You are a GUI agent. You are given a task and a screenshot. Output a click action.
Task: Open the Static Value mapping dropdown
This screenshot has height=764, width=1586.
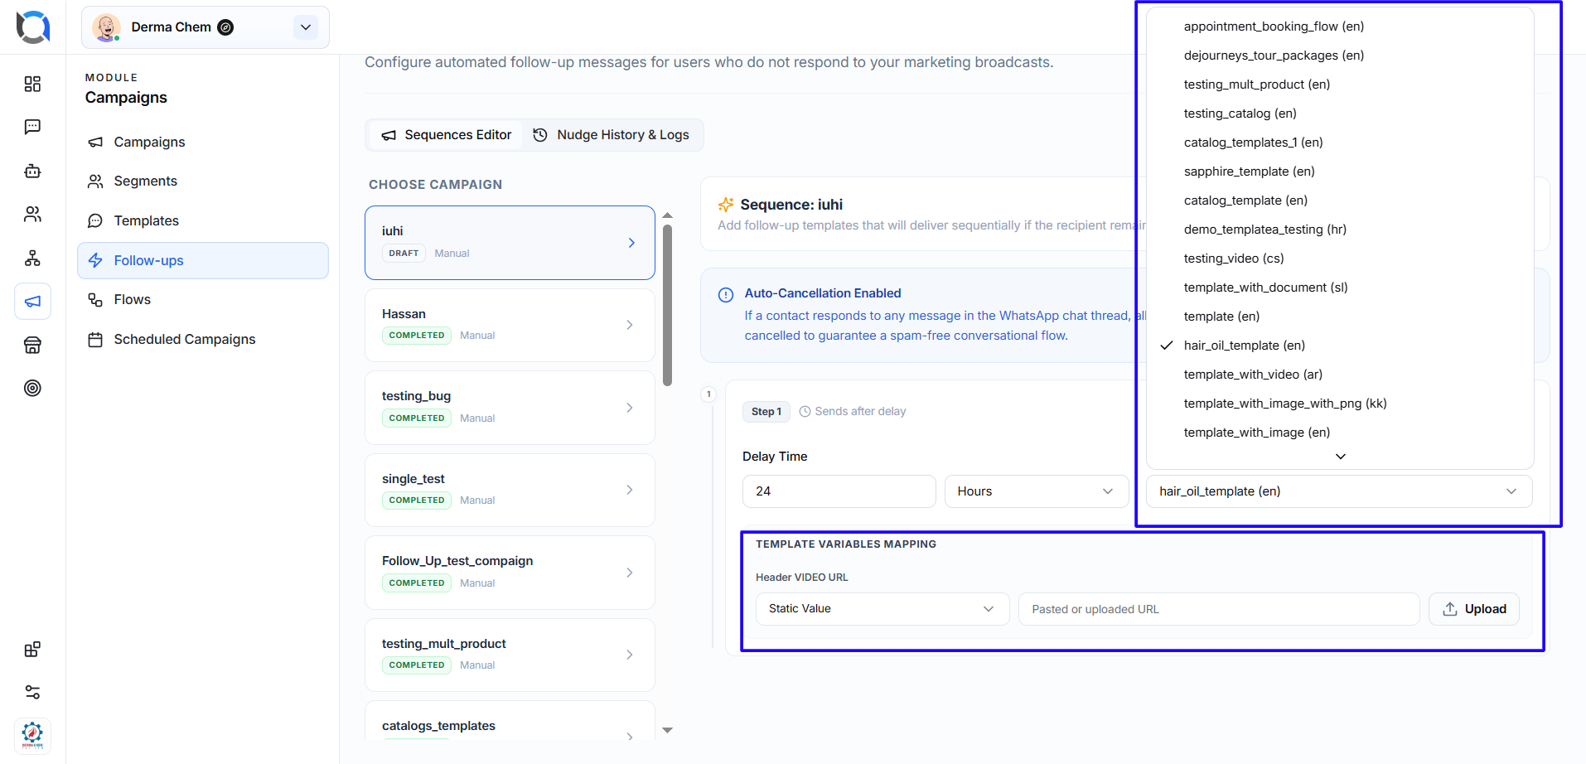(x=882, y=609)
